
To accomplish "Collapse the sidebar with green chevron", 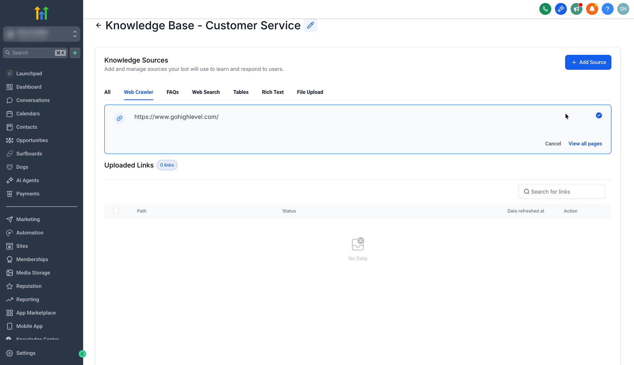I will click(x=82, y=354).
